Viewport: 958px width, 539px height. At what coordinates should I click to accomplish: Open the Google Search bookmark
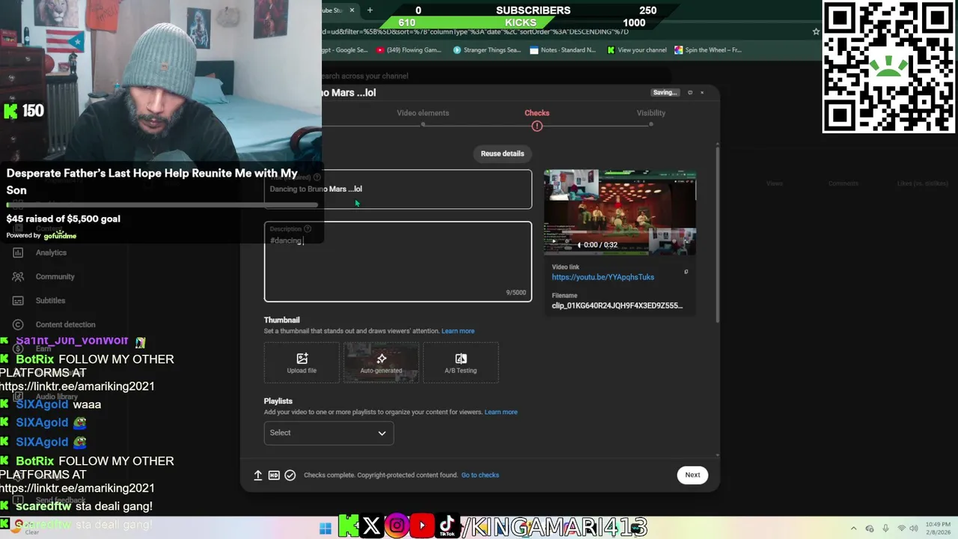pyautogui.click(x=345, y=50)
